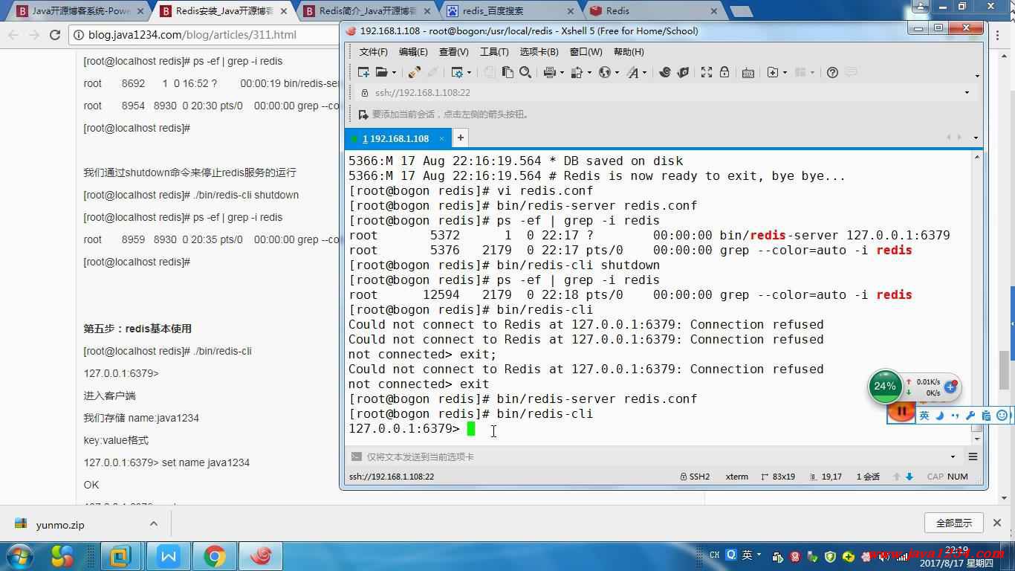1015x571 pixels.
Task: Launch Xmanager icon next to Xftp
Action: (x=683, y=72)
